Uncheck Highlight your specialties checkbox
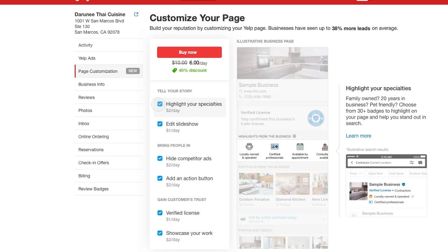Image resolution: width=448 pixels, height=252 pixels. click(x=160, y=104)
